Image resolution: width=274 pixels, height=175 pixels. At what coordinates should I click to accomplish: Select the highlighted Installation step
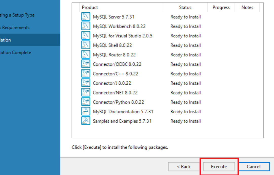(30, 40)
